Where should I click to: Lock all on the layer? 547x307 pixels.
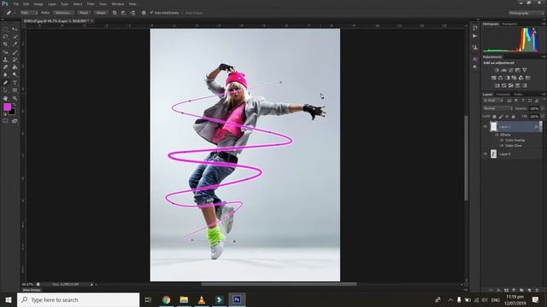[x=513, y=117]
